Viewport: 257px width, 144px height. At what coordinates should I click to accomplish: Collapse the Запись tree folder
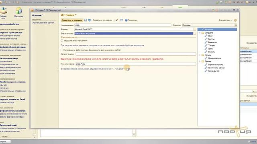point(200,55)
